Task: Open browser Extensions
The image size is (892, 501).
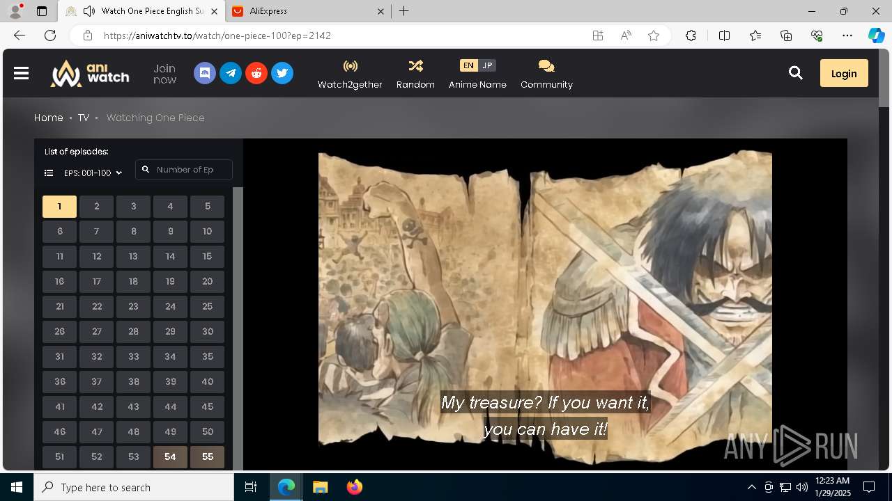Action: point(691,35)
